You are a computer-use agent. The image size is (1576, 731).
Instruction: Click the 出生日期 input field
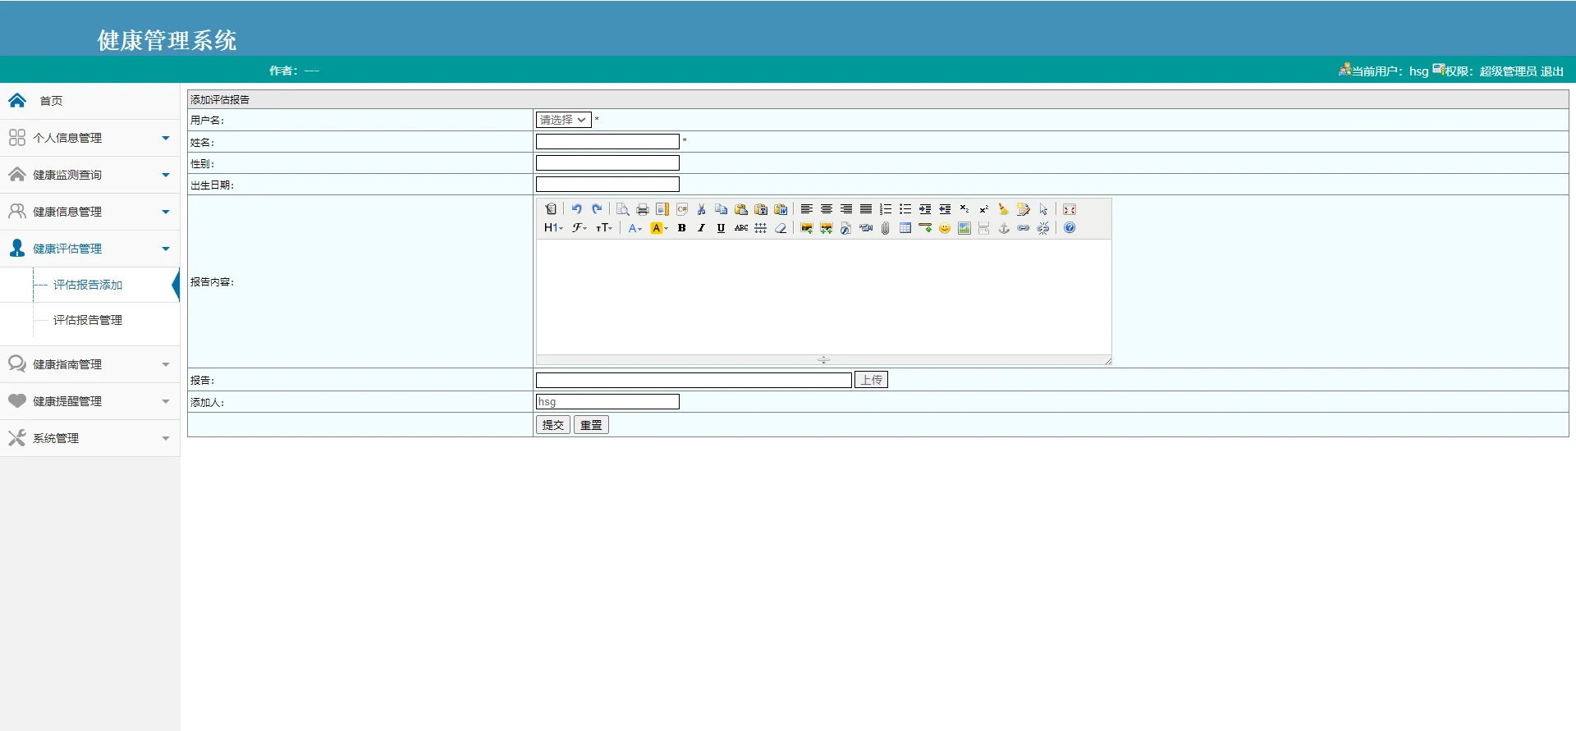(607, 184)
